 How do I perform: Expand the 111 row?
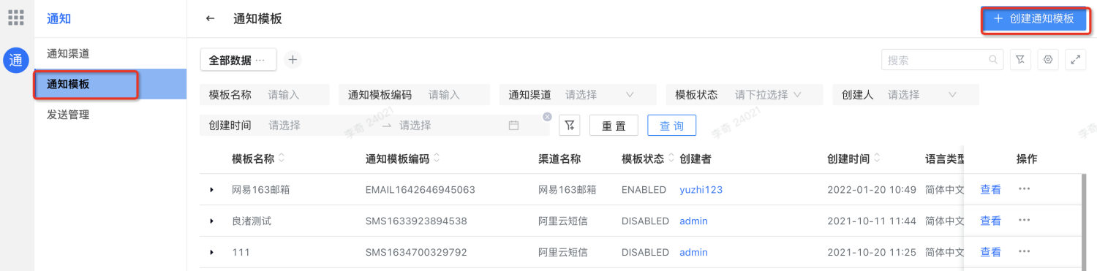pyautogui.click(x=212, y=253)
